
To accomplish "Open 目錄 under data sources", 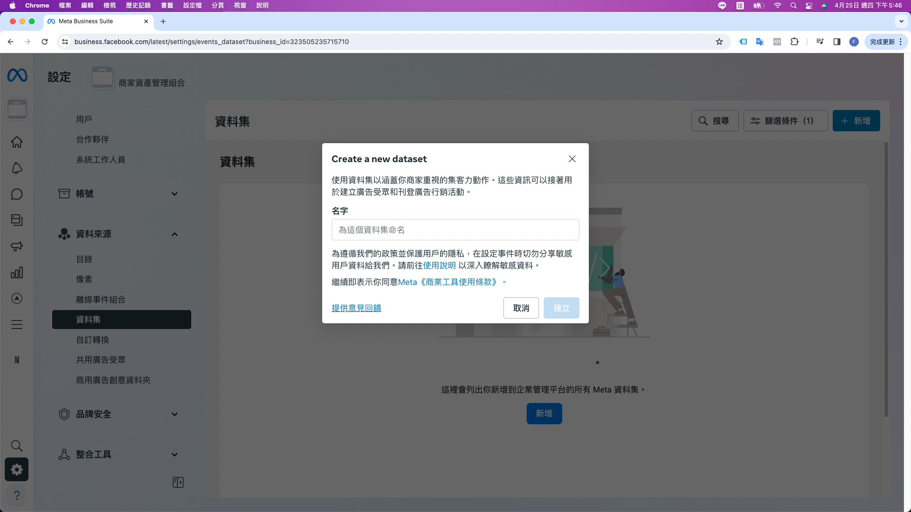I will coord(84,259).
